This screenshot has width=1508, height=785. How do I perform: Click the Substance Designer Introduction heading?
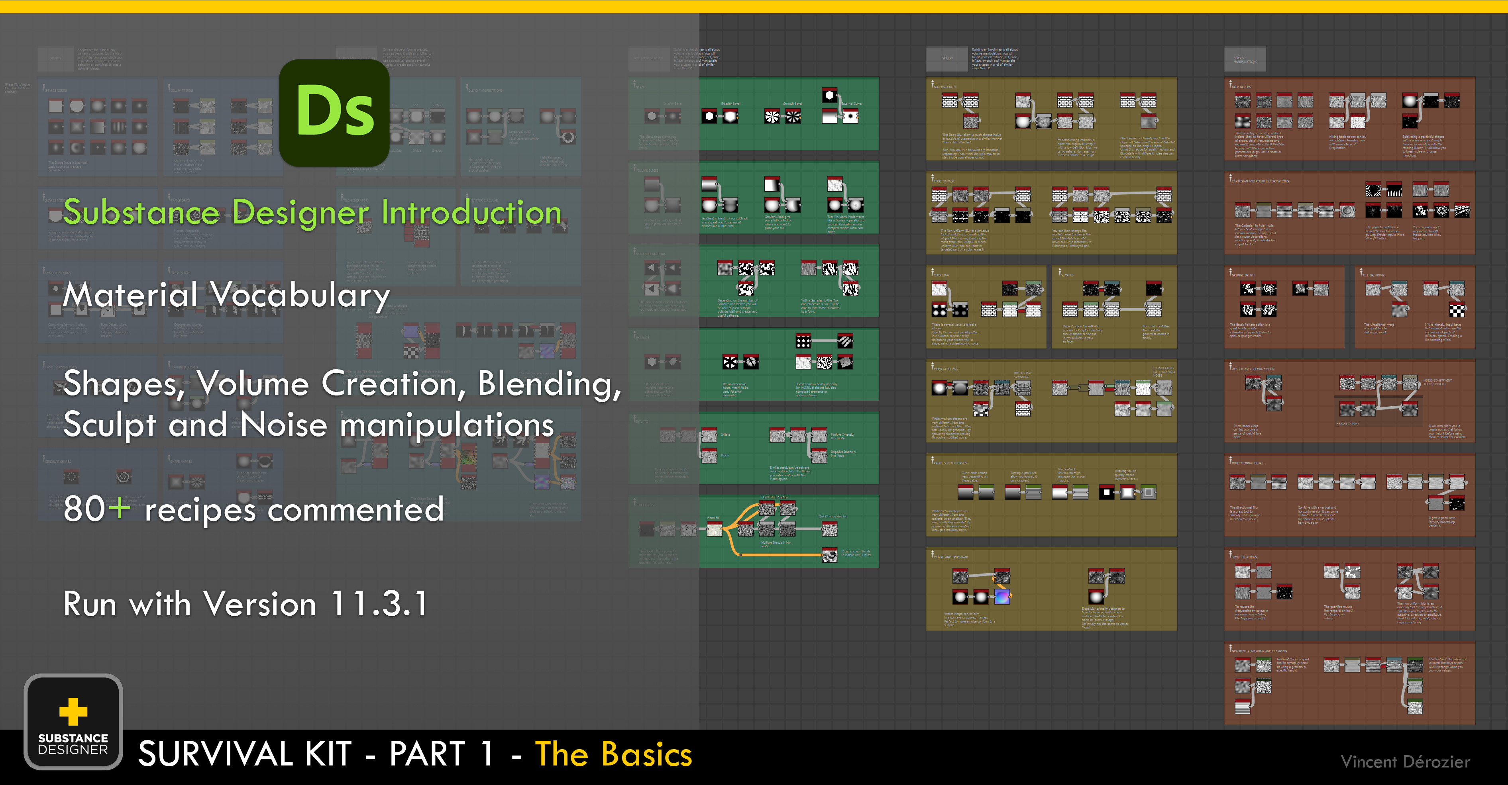click(x=312, y=212)
